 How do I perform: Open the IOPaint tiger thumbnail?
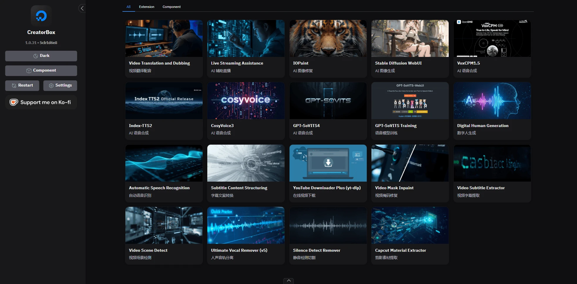328,38
